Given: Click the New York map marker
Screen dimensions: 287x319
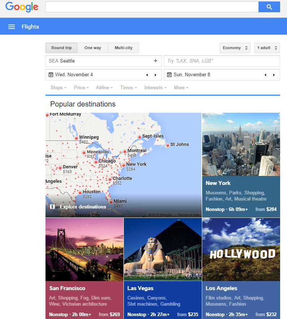Looking at the screenshot, I should click(x=123, y=165).
